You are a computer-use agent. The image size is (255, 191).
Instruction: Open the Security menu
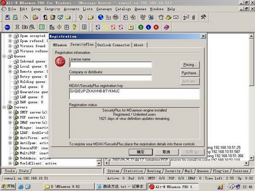tap(52, 9)
